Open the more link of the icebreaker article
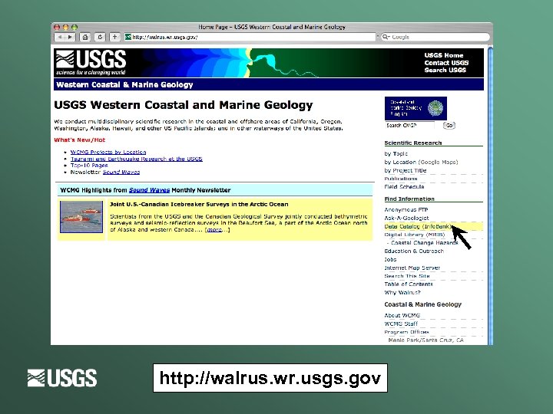This screenshot has width=553, height=414. 215,230
